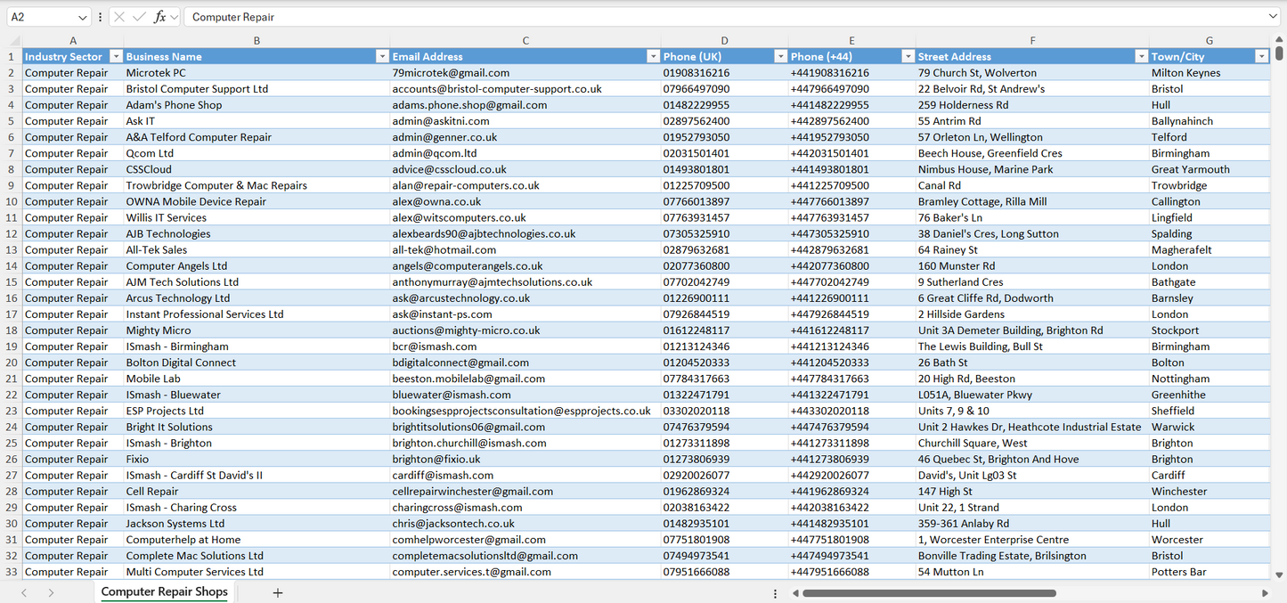
Task: Click the Select All corner triangle
Action: [x=14, y=41]
